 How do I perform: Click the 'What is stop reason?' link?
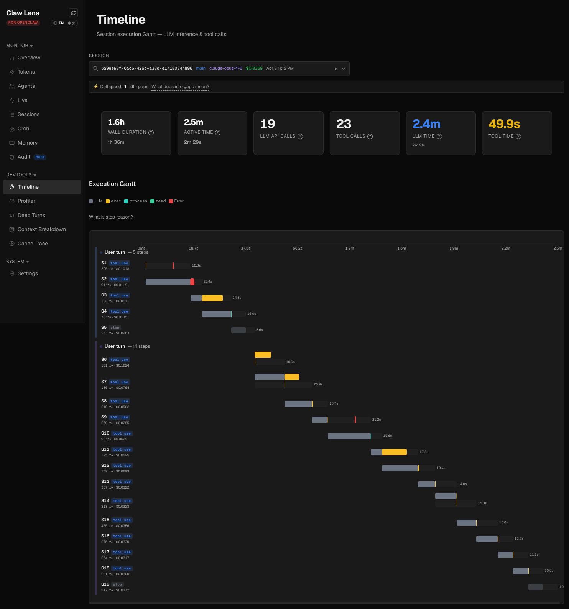(111, 217)
